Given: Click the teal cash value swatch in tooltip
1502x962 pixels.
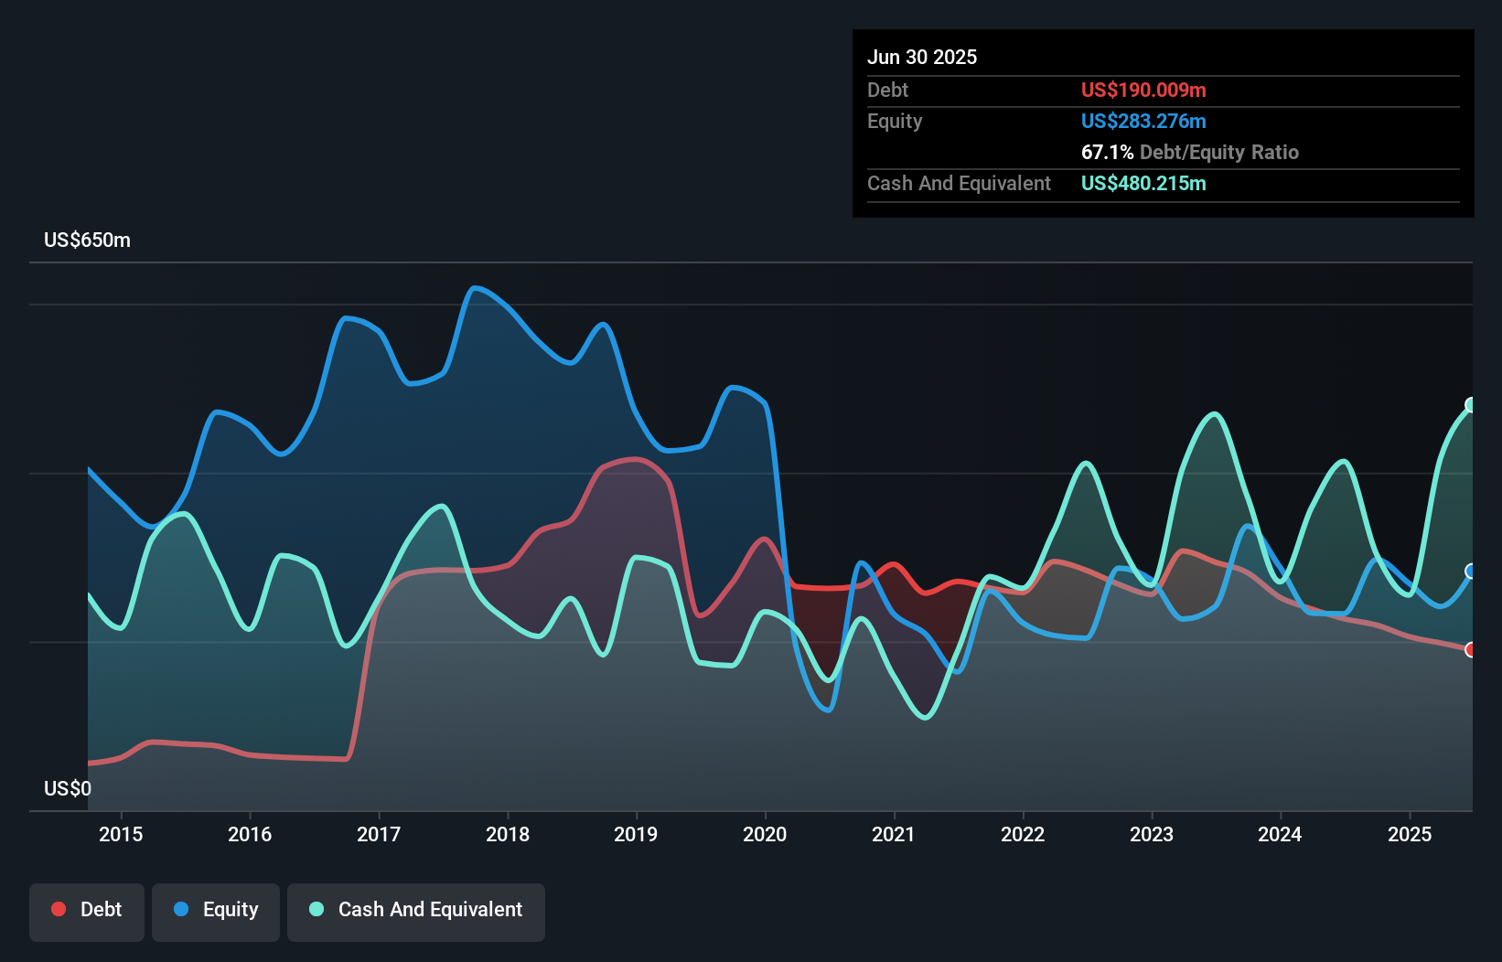Looking at the screenshot, I should coord(1143,183).
